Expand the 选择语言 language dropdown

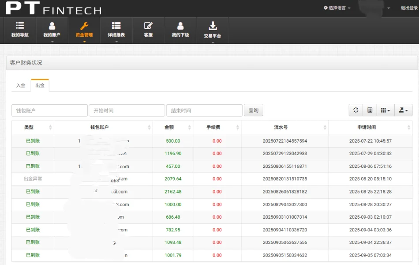tap(337, 8)
